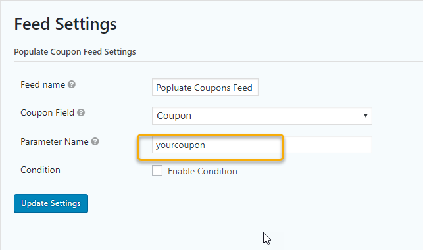The width and height of the screenshot is (423, 250).
Task: Click the 'Condition' row label
Action: [x=41, y=170]
